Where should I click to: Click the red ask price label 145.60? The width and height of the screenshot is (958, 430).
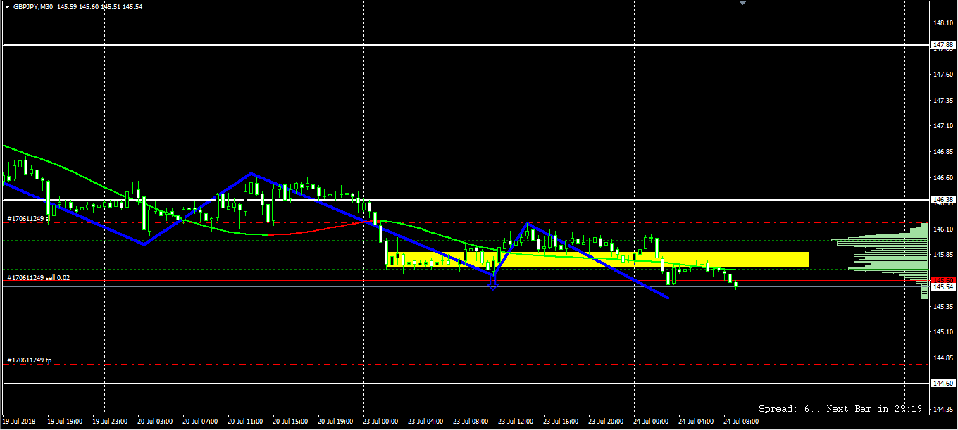click(x=943, y=280)
